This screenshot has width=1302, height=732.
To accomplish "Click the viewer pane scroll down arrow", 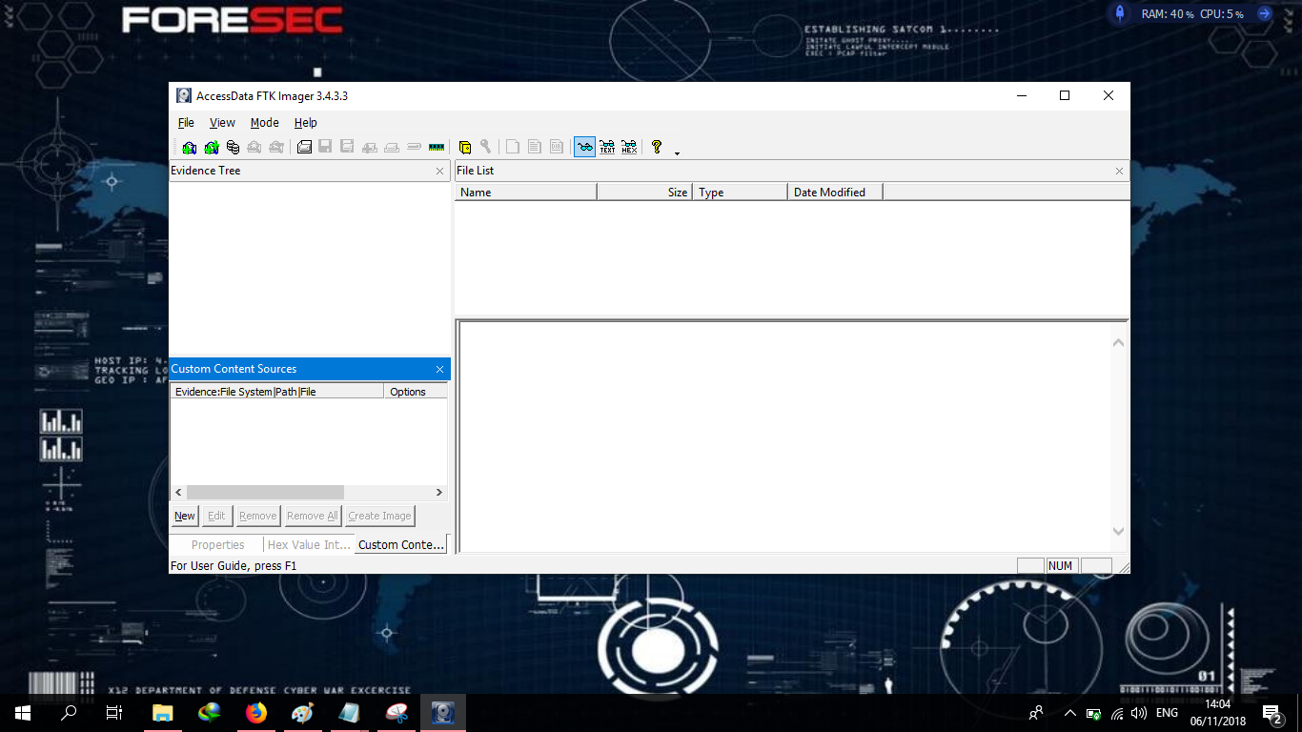I will [1119, 532].
